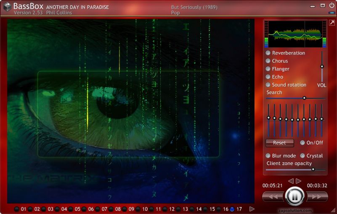Select track 15 button
Screen dimensions: 337x214
click(x=205, y=209)
